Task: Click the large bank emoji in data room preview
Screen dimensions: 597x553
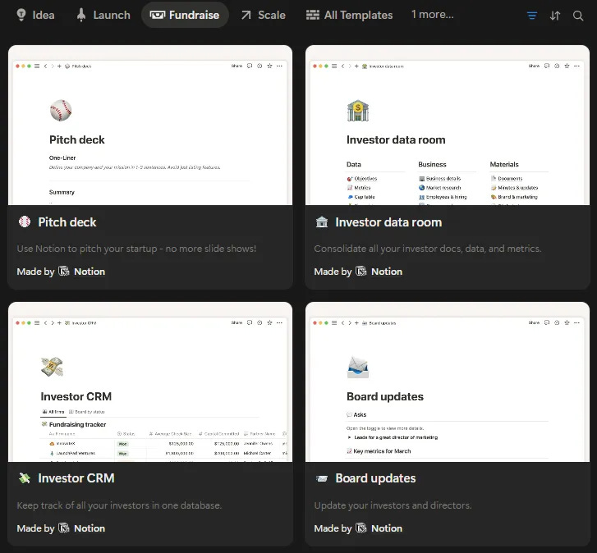Action: pos(358,111)
